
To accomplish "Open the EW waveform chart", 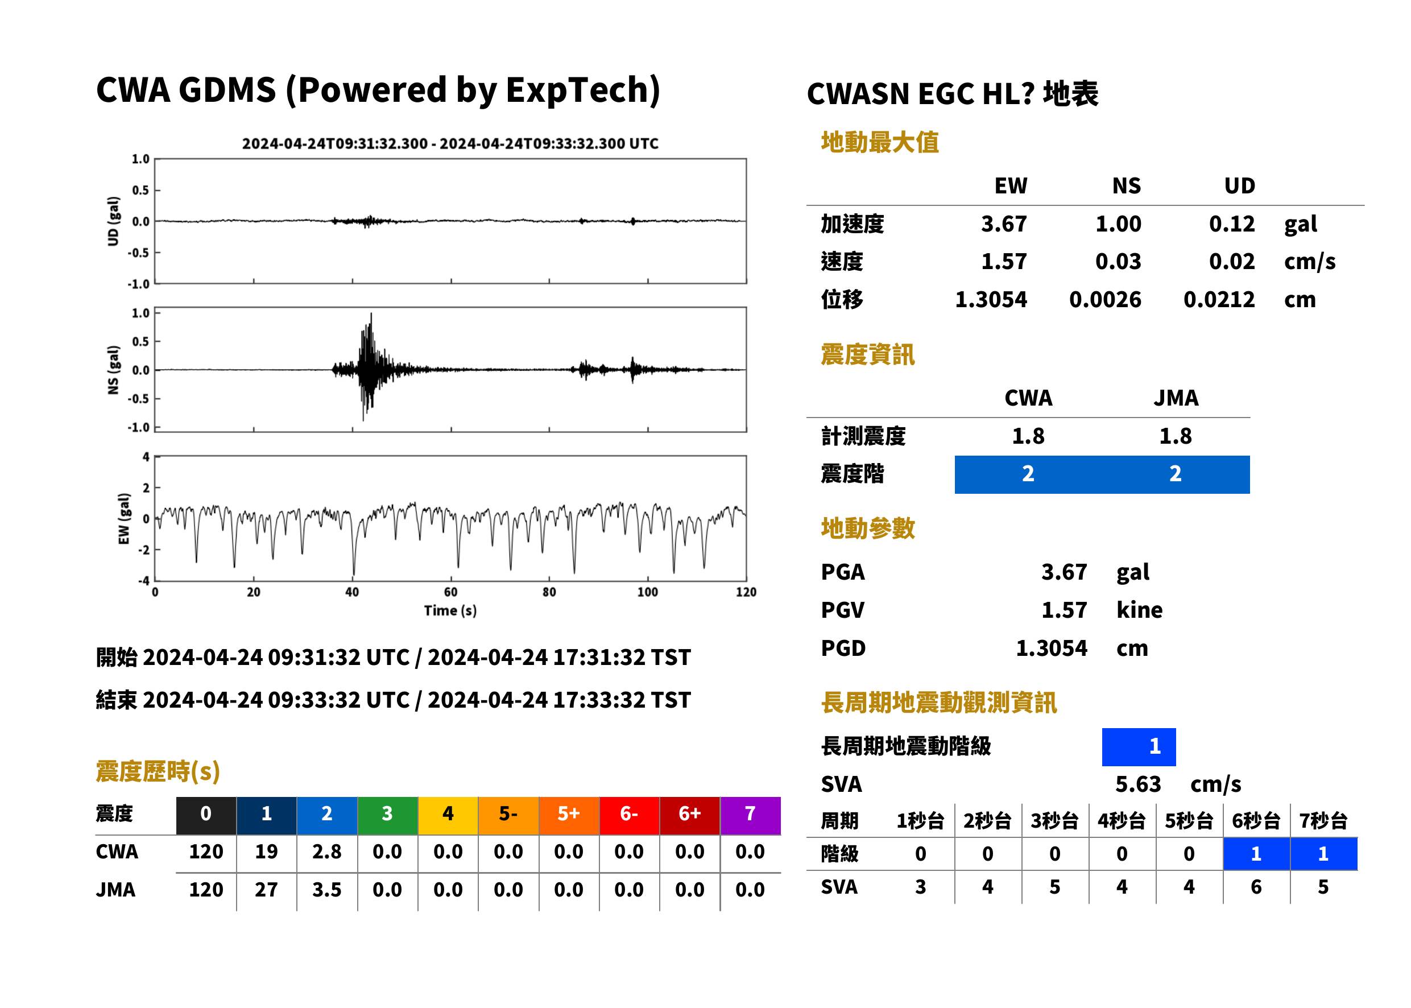I will click(450, 518).
